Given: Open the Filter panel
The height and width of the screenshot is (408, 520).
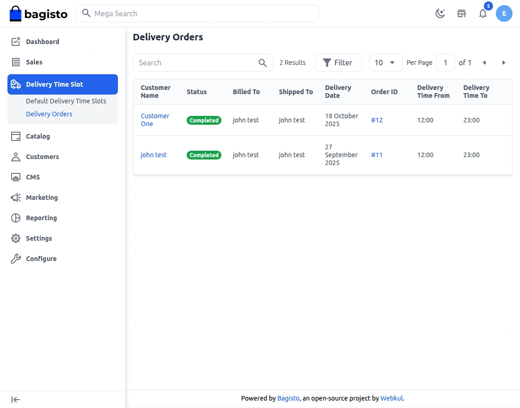Looking at the screenshot, I should coord(338,62).
